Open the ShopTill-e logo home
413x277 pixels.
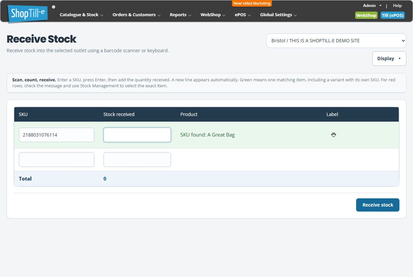click(x=28, y=14)
